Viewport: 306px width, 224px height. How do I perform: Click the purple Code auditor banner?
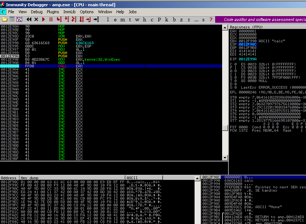(260, 19)
